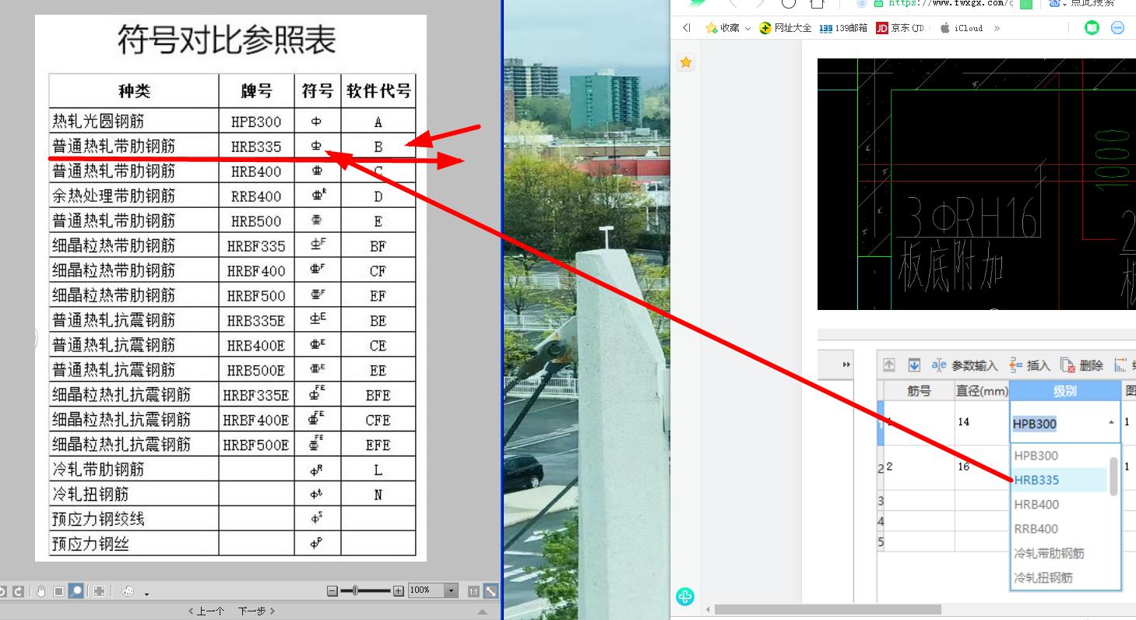
Task: Open iCloud bookmark
Action: point(961,28)
